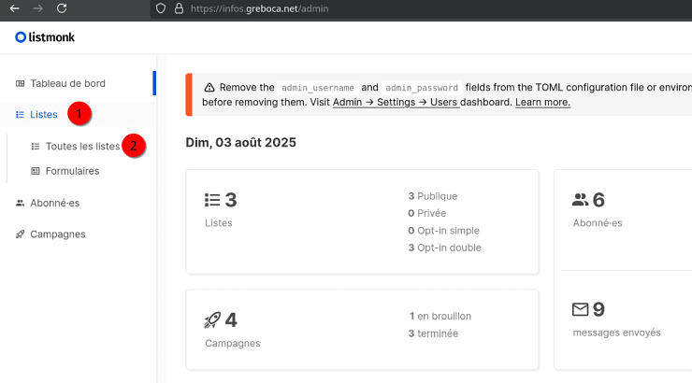Click the browser forward arrow
Image resolution: width=692 pixels, height=383 pixels.
tap(37, 8)
